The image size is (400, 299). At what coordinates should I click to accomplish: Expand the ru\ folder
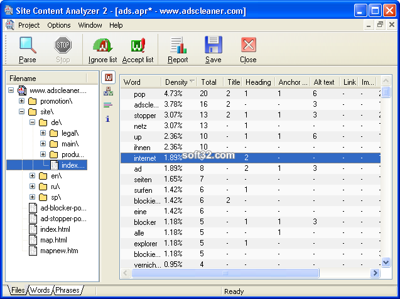[32, 187]
